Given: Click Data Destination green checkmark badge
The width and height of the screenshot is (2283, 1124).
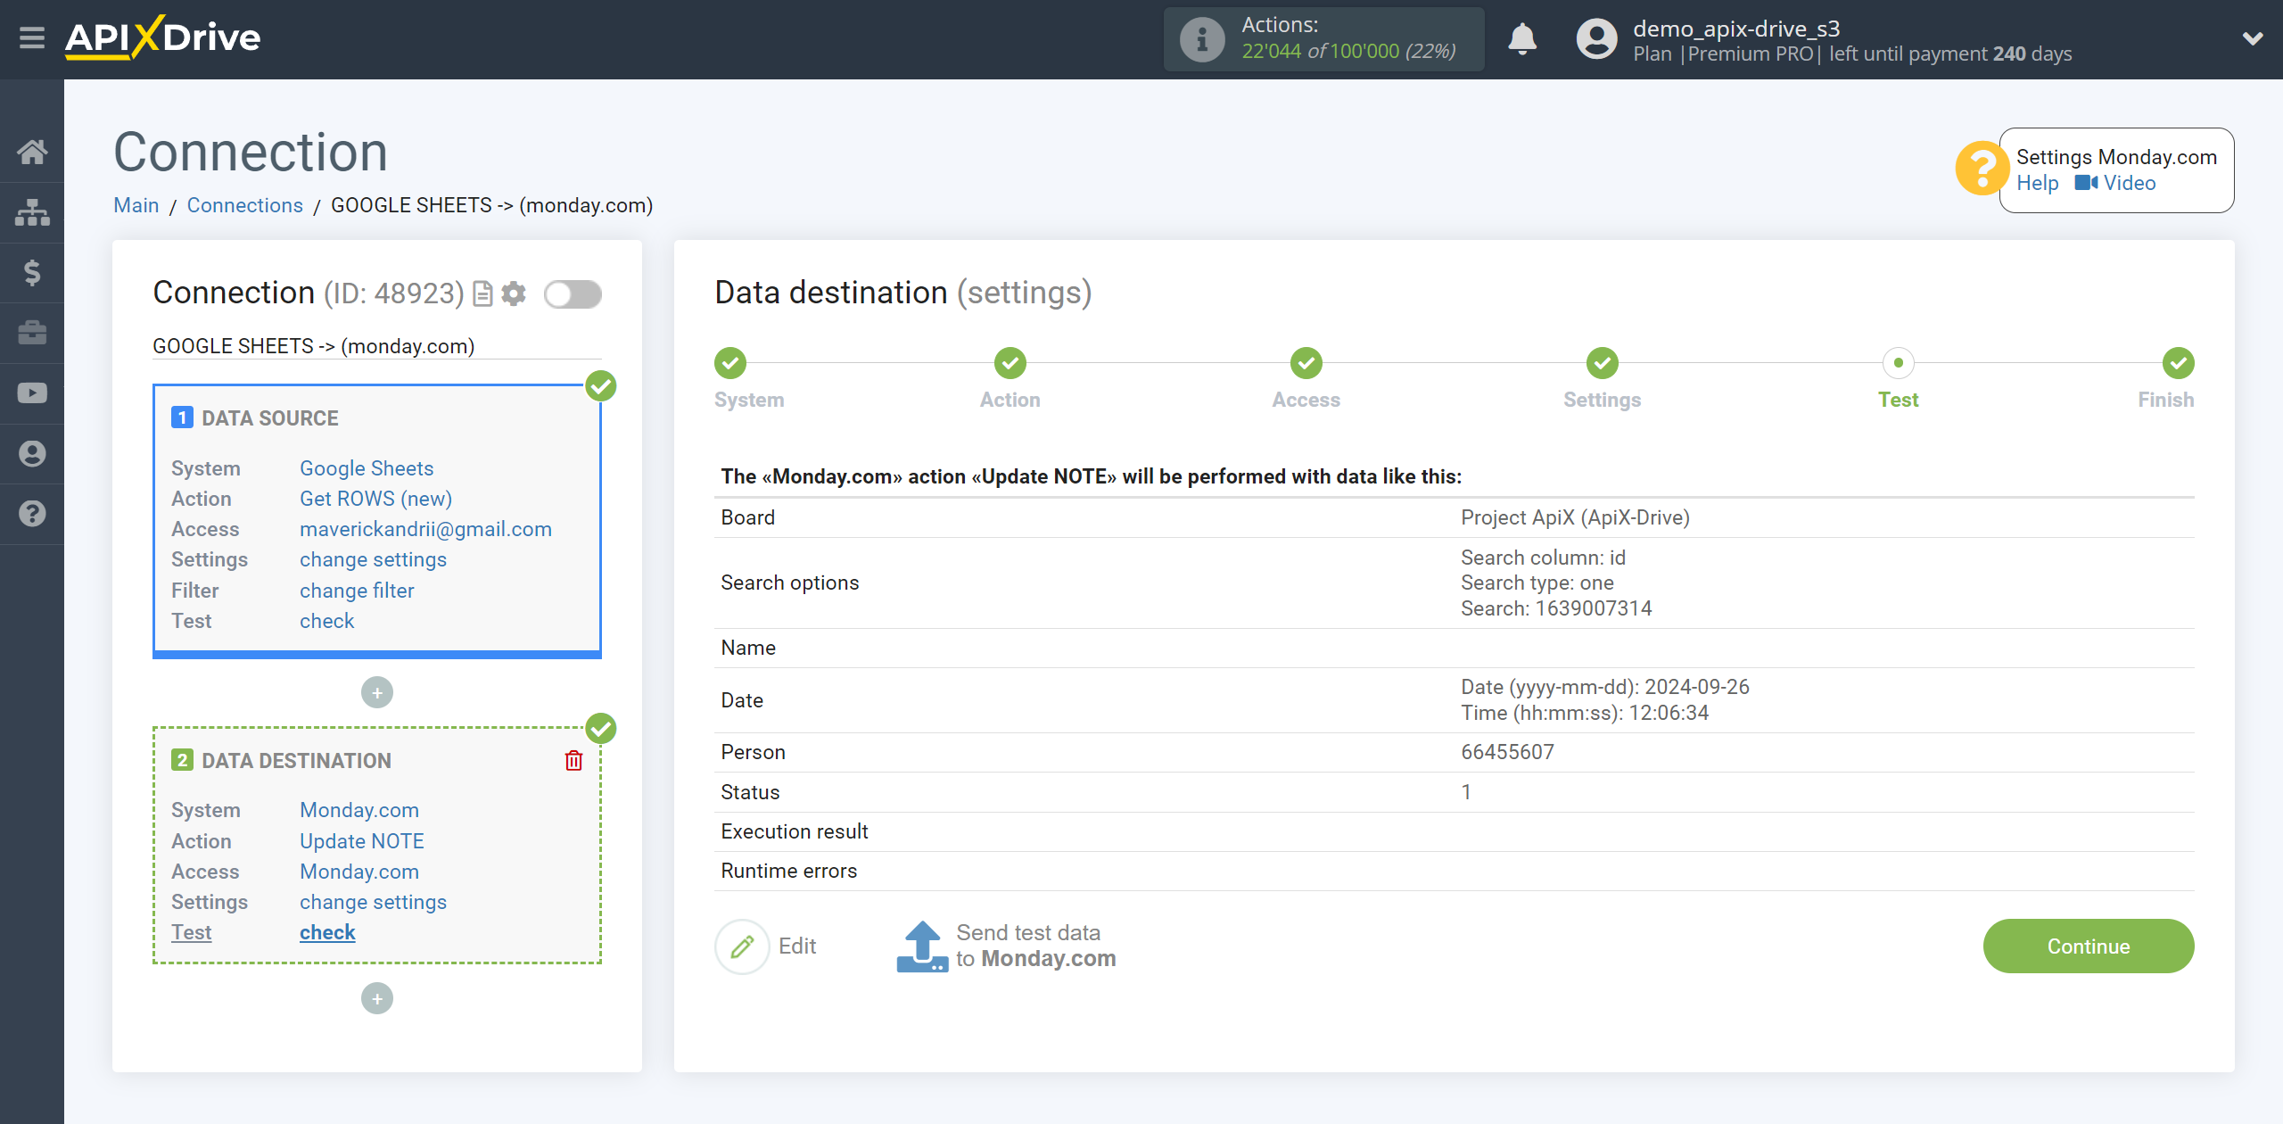Looking at the screenshot, I should [x=601, y=729].
